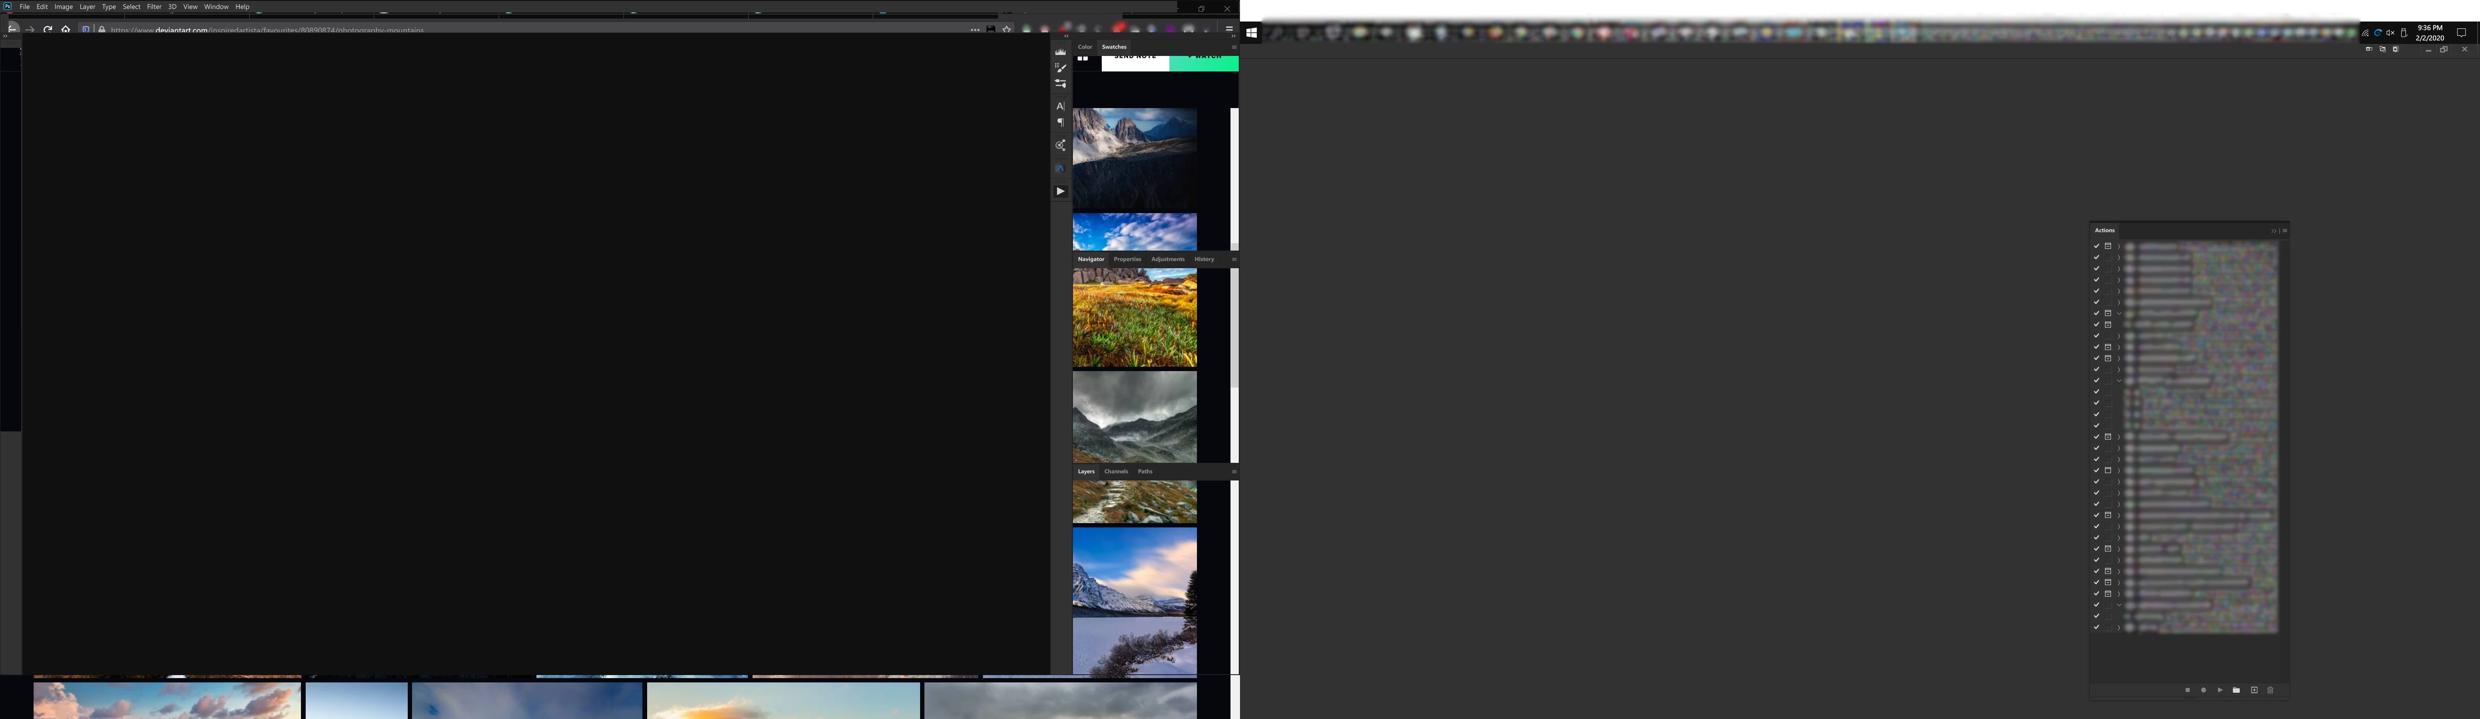2480x719 pixels.
Task: Uncheck the first action's toggle checkmark
Action: (2096, 246)
